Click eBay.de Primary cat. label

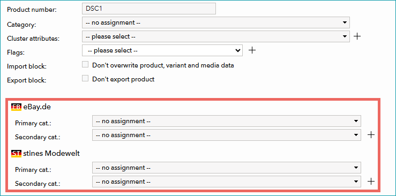click(33, 123)
